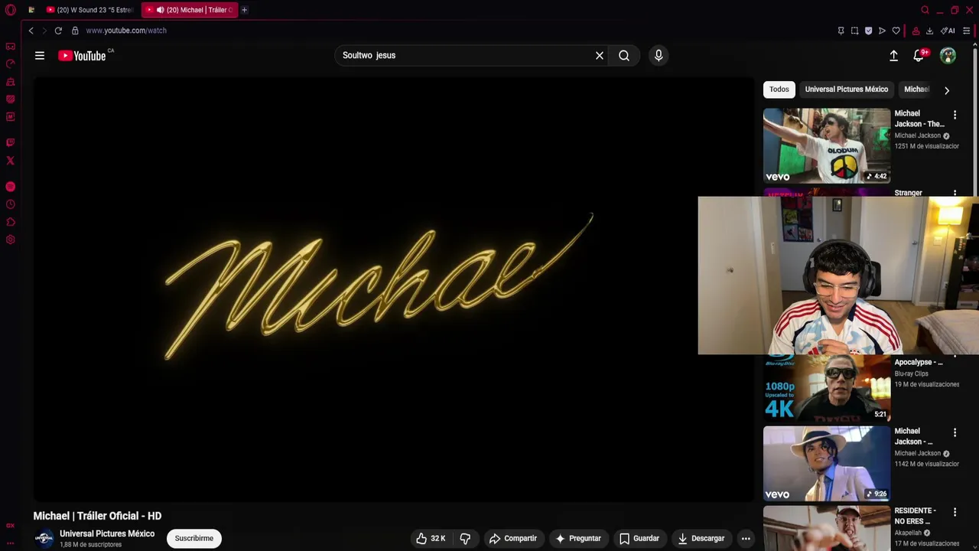Toggle the ad blocker shield icon

click(x=868, y=31)
